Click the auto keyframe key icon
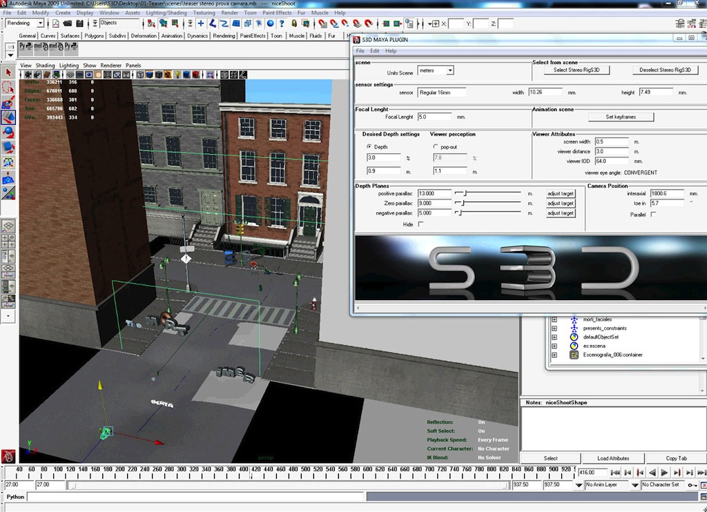The image size is (707, 512). (692, 485)
